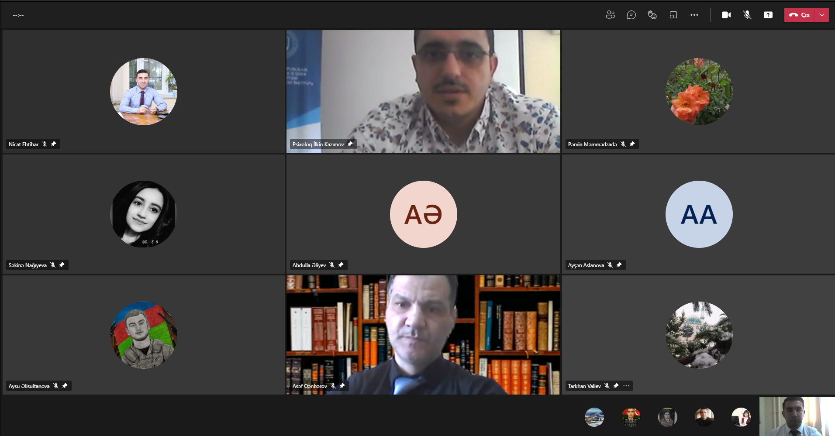Open the share content tray icon
The width and height of the screenshot is (835, 436).
(x=768, y=15)
